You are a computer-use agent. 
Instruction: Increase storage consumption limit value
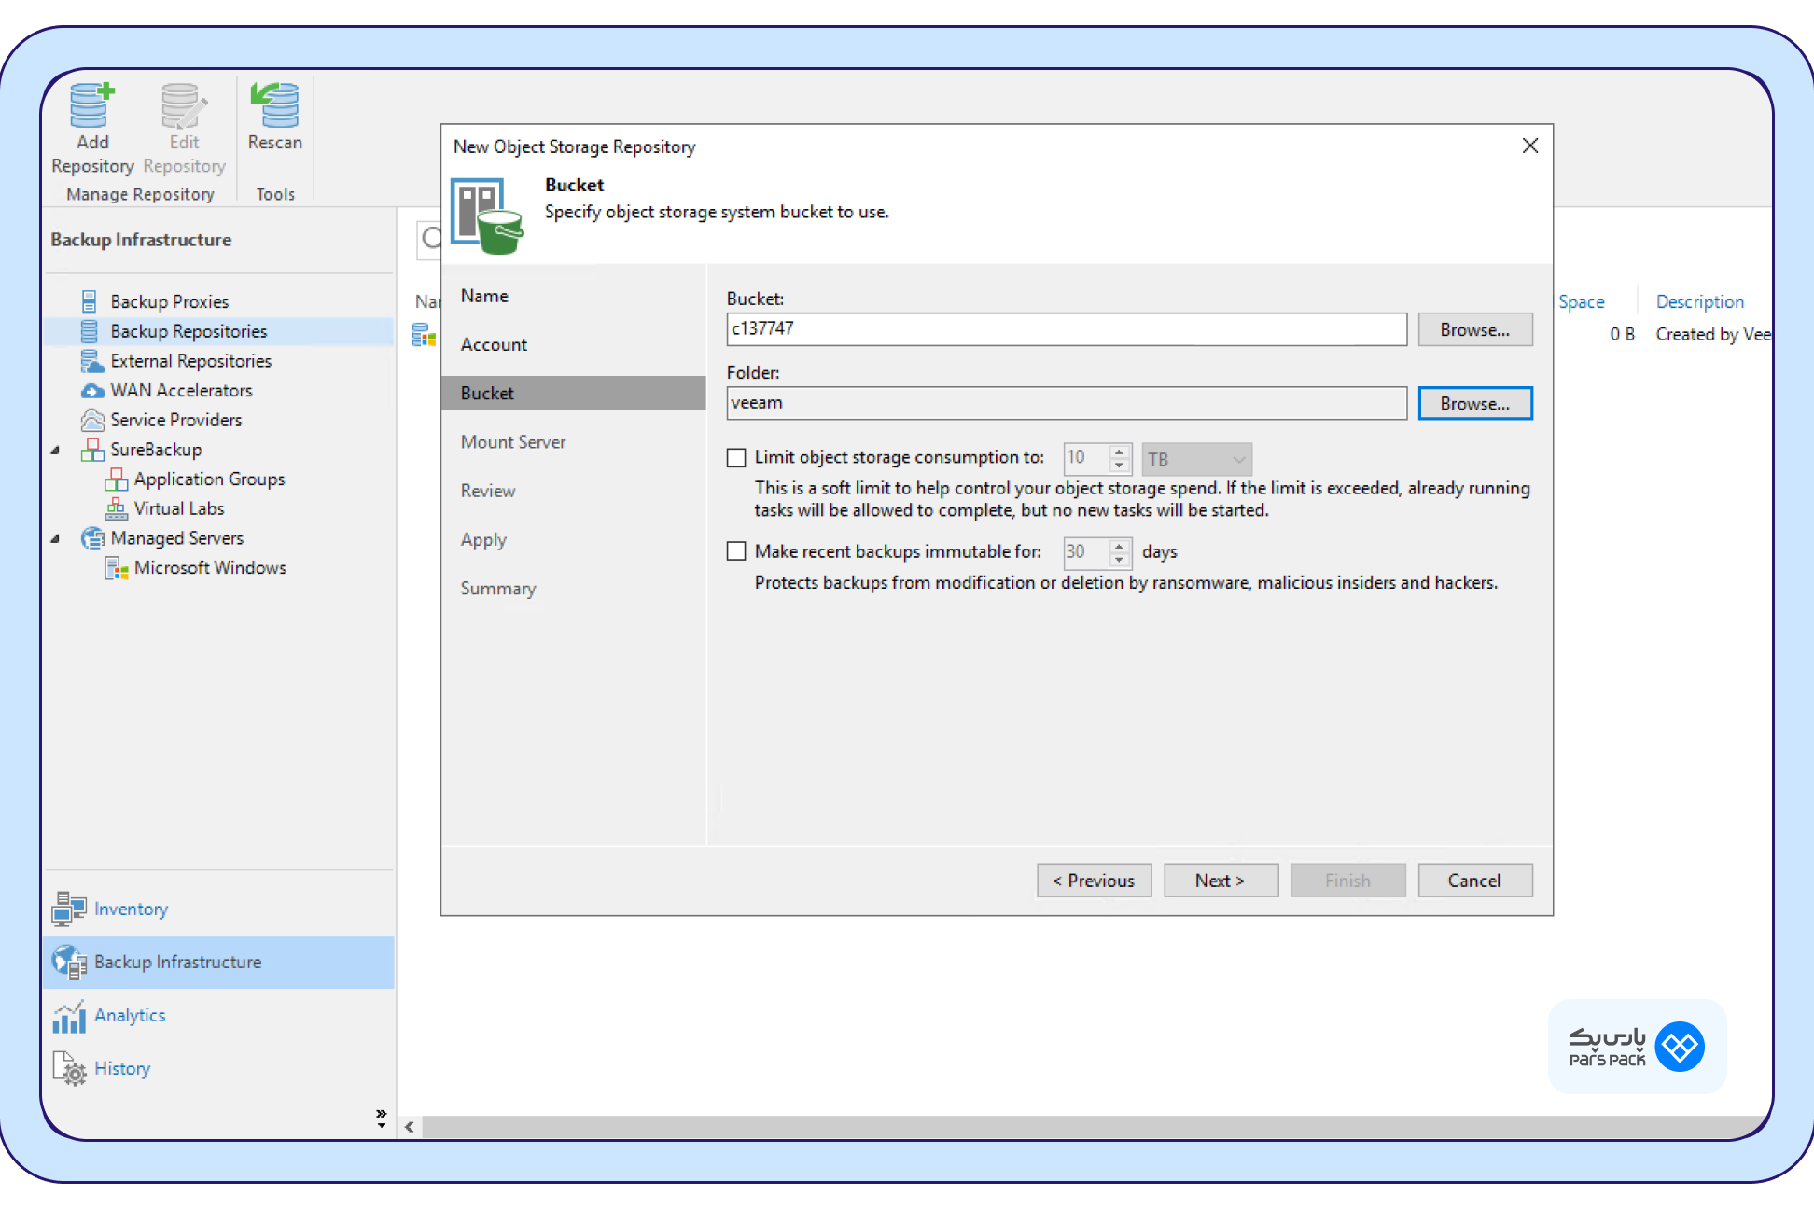pos(1119,452)
